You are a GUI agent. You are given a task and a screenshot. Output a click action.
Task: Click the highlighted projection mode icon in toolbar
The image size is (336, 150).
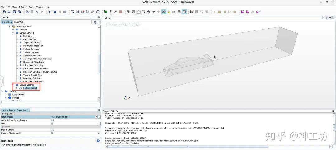pos(164,12)
